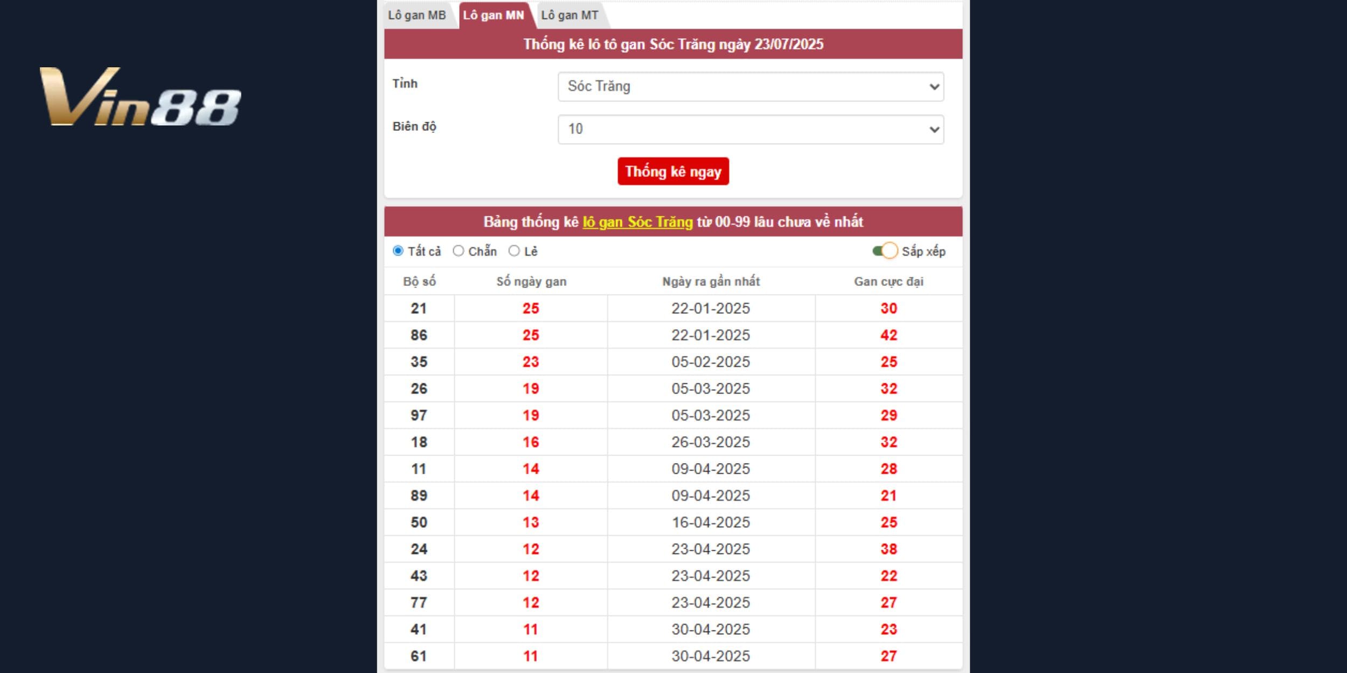
Task: Select number 41 in Bộ số column
Action: pos(419,629)
